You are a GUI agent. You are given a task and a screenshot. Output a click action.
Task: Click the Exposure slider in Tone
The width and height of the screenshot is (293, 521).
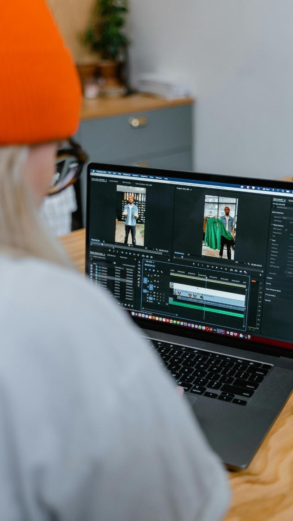tap(290, 246)
